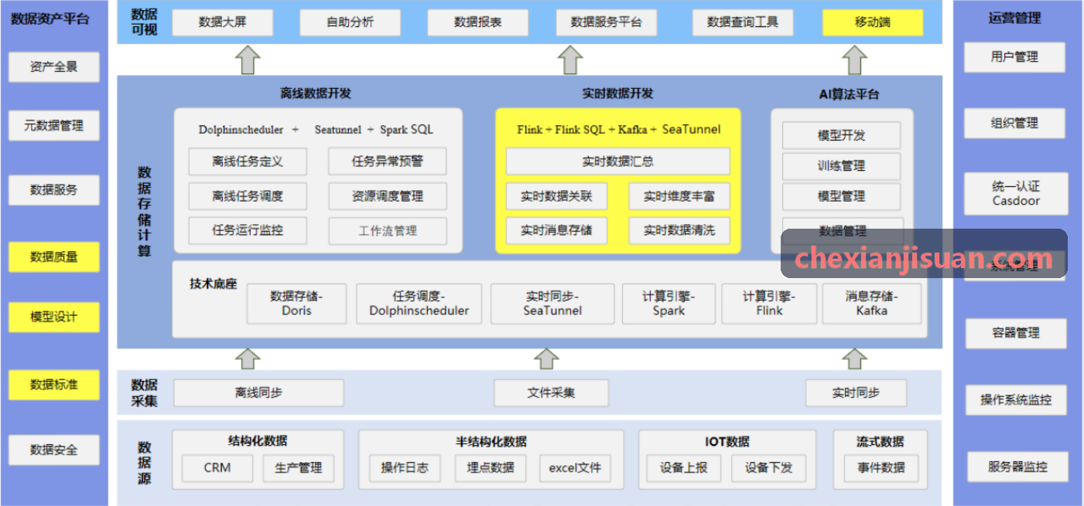Select the 服务器监控 box
This screenshot has height=506, width=1084.
[1017, 467]
